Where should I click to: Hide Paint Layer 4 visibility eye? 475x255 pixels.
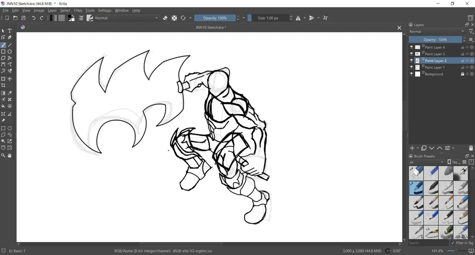click(411, 47)
